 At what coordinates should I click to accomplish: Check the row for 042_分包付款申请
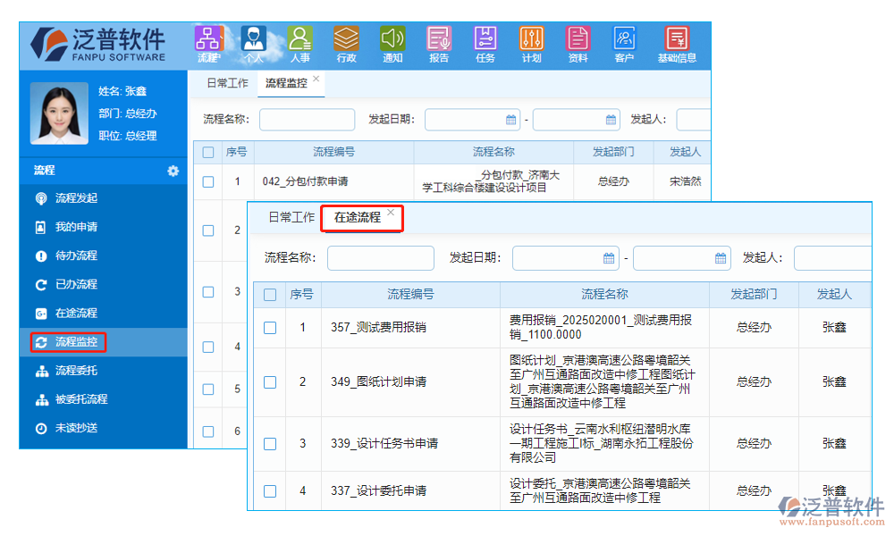(207, 180)
